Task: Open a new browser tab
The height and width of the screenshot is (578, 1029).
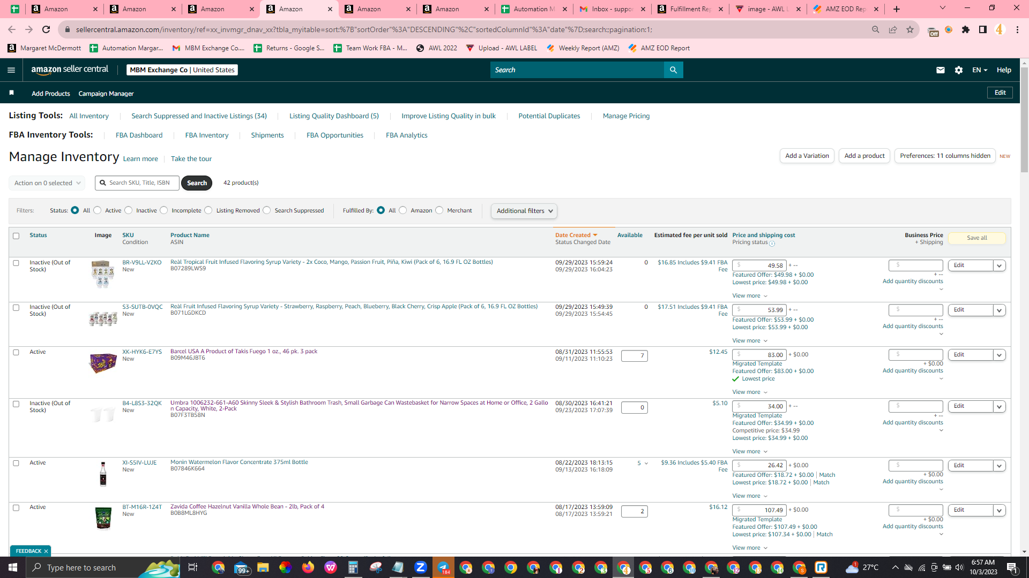Action: [897, 9]
